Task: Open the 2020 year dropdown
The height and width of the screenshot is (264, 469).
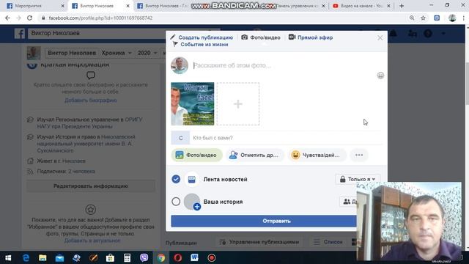Action: pyautogui.click(x=147, y=53)
